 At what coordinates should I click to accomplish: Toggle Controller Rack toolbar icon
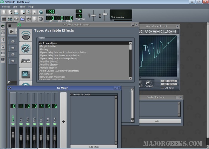(41, 19)
